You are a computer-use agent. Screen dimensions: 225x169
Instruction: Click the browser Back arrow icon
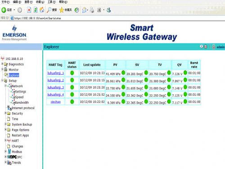(4, 10)
